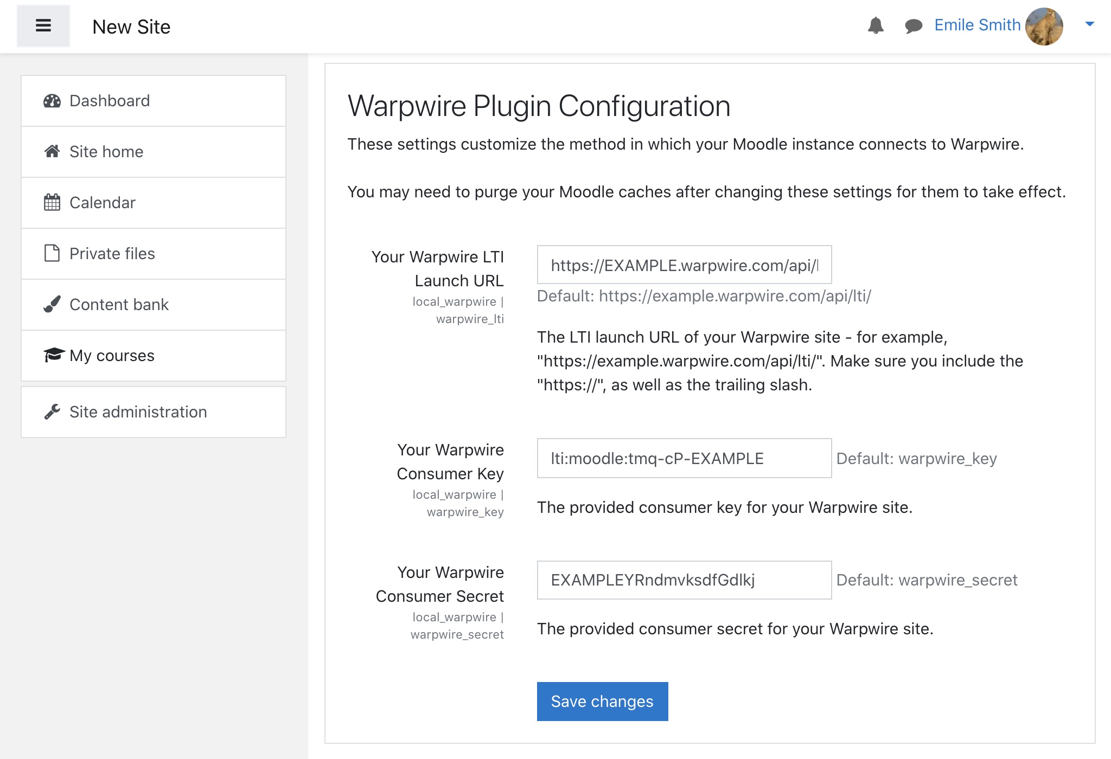
Task: Open the My courses menu item
Action: click(x=112, y=356)
